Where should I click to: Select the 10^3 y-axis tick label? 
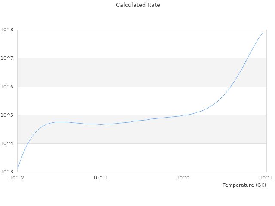(7, 172)
